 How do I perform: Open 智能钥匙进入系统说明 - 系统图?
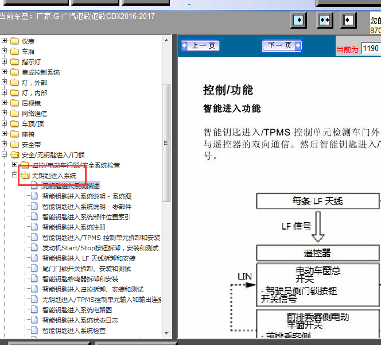pyautogui.click(x=87, y=196)
